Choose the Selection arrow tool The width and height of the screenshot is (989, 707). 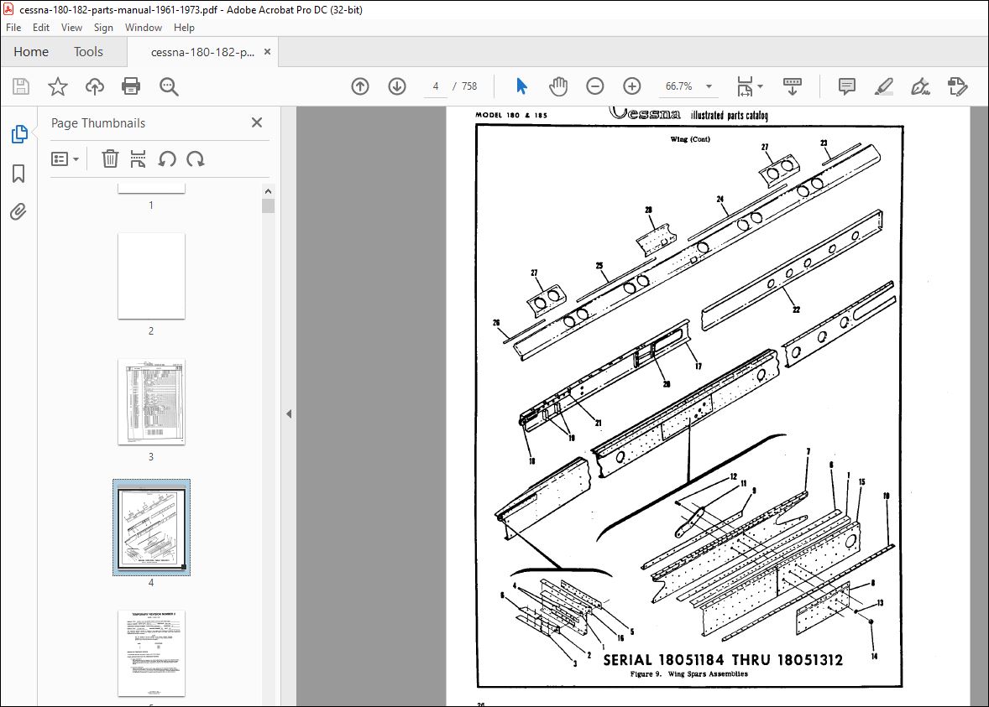[x=521, y=86]
